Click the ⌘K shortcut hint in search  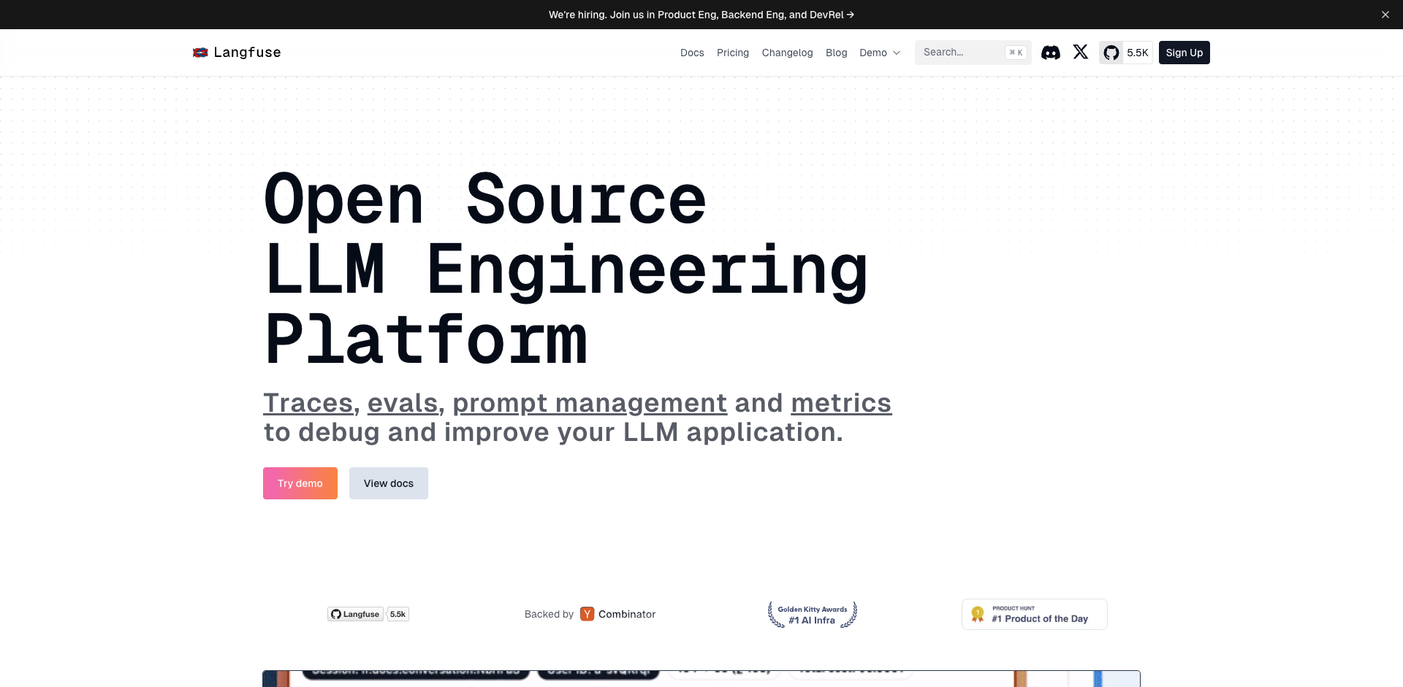pos(1016,53)
